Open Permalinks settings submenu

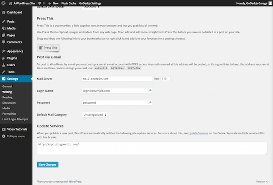coord(9,114)
